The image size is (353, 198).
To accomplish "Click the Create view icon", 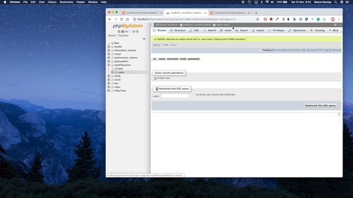I will point(155,78).
